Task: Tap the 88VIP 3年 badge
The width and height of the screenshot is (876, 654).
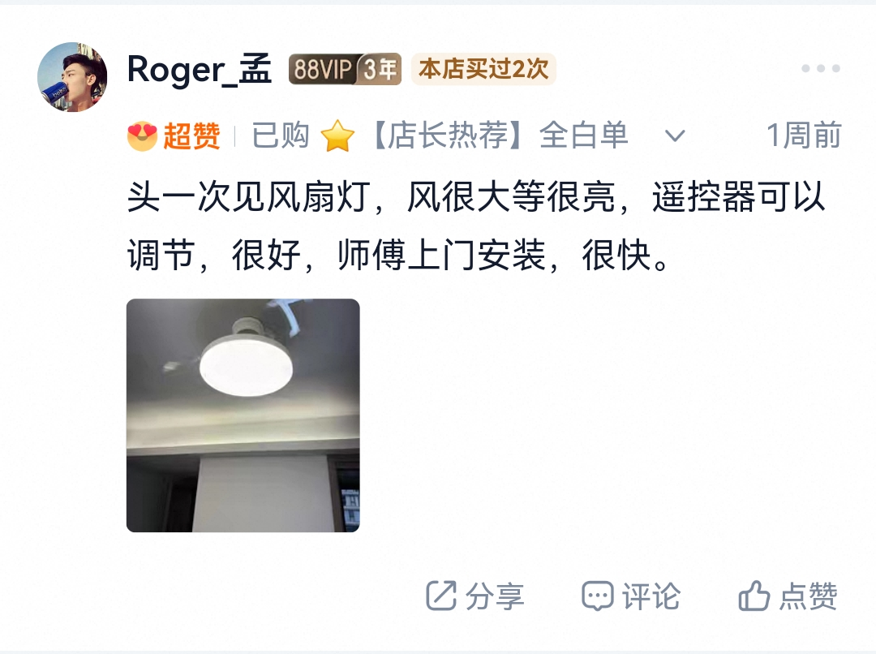Action: 345,69
